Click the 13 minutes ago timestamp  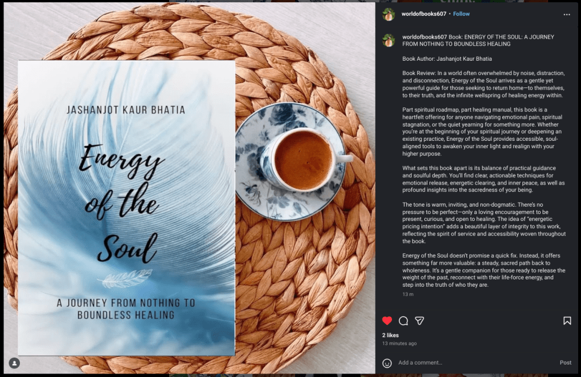pyautogui.click(x=399, y=344)
